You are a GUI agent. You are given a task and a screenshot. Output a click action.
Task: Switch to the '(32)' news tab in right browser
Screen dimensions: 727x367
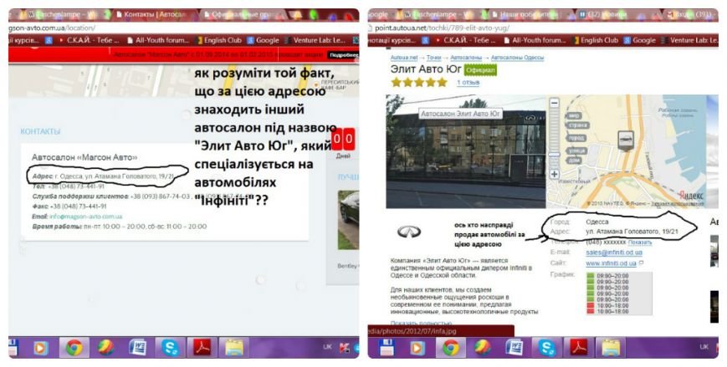[617, 14]
